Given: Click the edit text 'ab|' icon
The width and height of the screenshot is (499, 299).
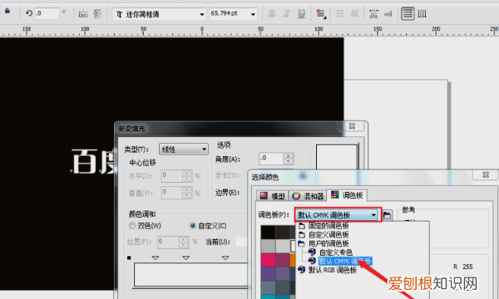Looking at the screenshot, I should point(388,13).
